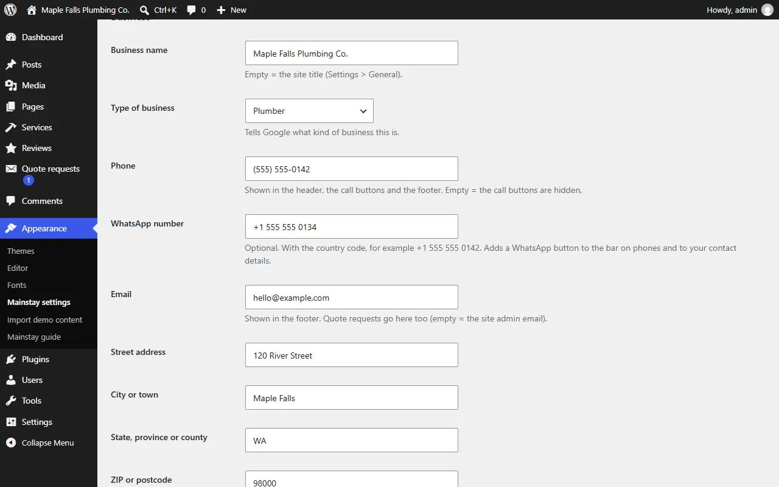Click the Maple Falls Plumbing Co. site link

click(x=85, y=10)
